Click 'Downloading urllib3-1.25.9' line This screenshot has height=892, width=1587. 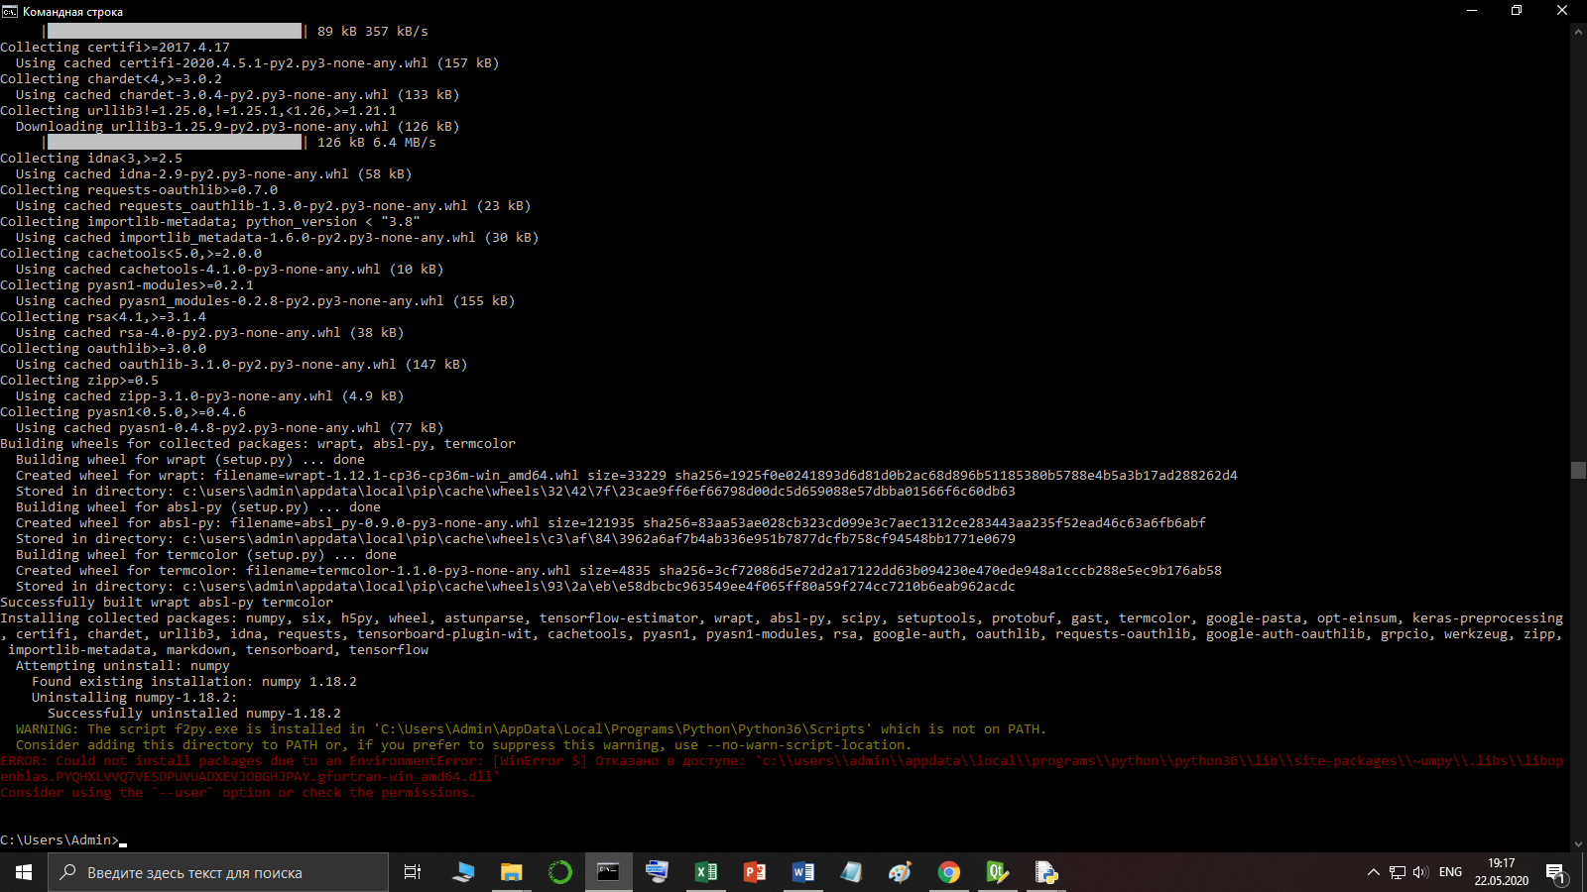click(238, 127)
